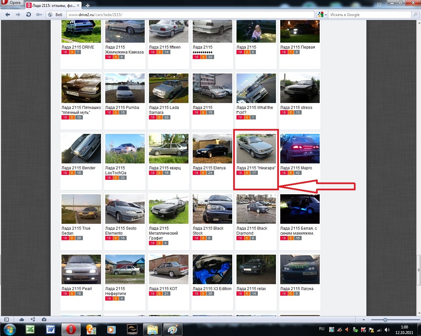Click the Лада 2115 Elenya thumbnail

coord(212,149)
